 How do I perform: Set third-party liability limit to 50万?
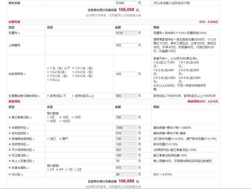point(48,121)
